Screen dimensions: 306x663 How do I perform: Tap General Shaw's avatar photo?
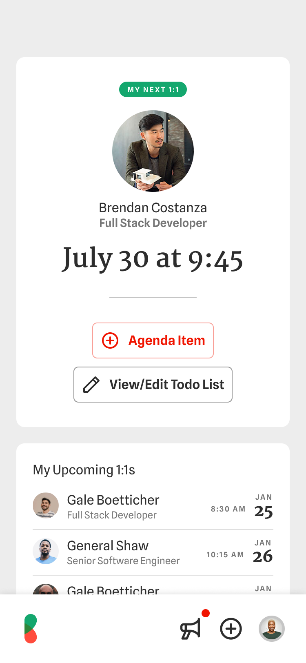(x=46, y=551)
